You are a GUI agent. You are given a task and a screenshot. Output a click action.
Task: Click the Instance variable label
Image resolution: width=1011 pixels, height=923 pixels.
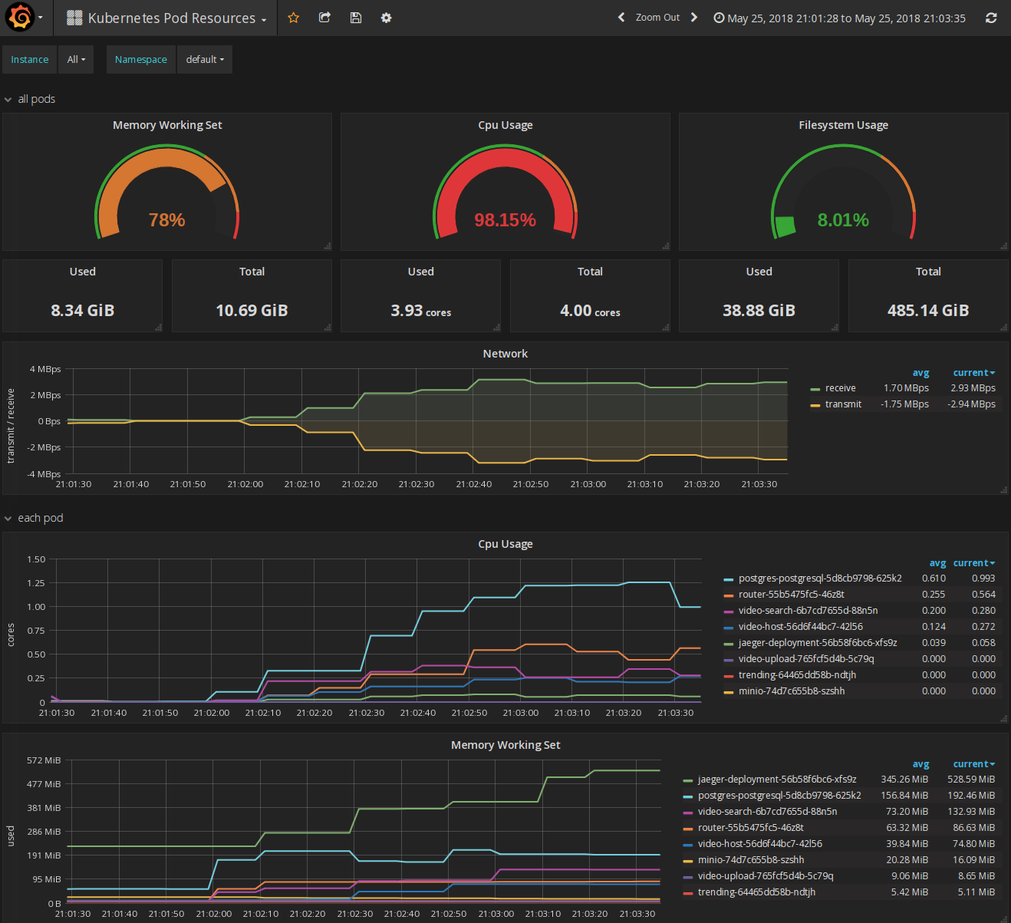pyautogui.click(x=30, y=59)
